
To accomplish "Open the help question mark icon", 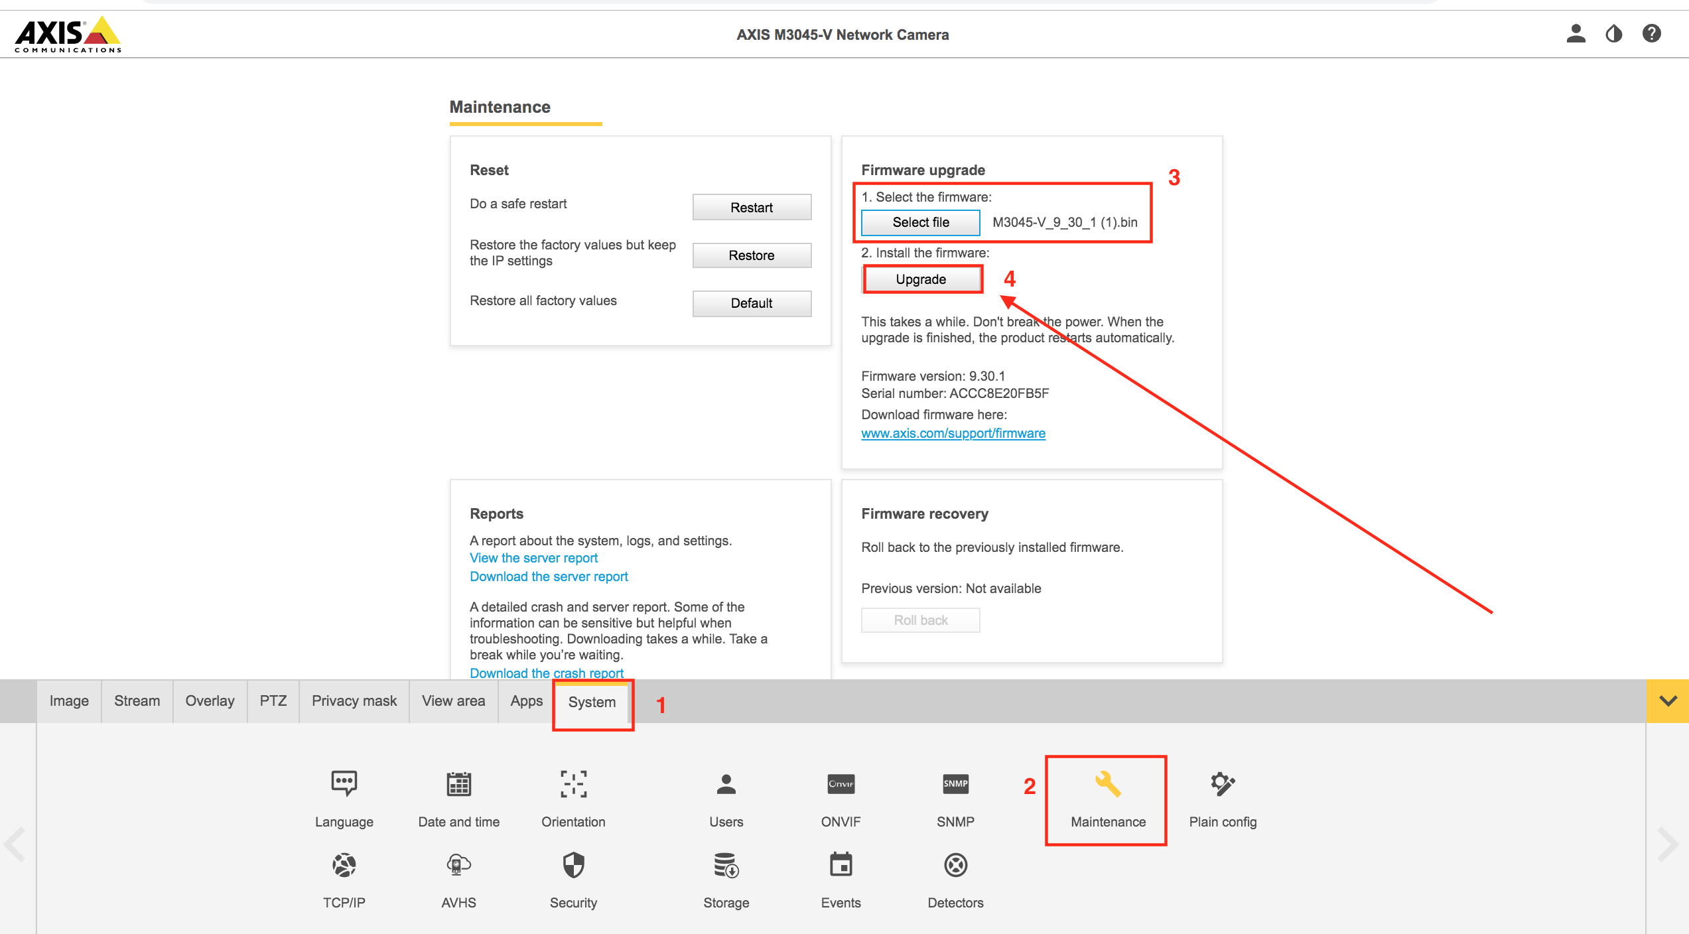I will coord(1651,33).
